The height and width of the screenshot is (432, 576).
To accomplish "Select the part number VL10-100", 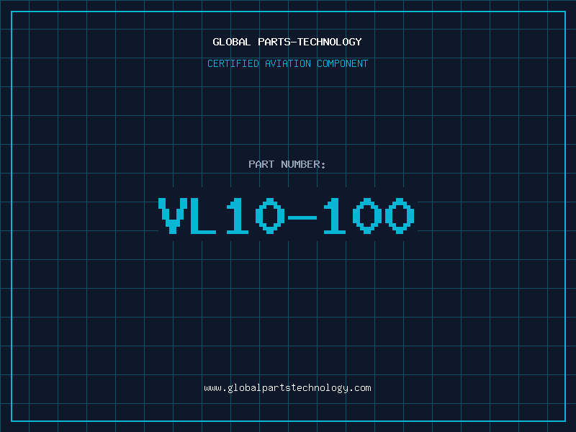I will [x=287, y=215].
